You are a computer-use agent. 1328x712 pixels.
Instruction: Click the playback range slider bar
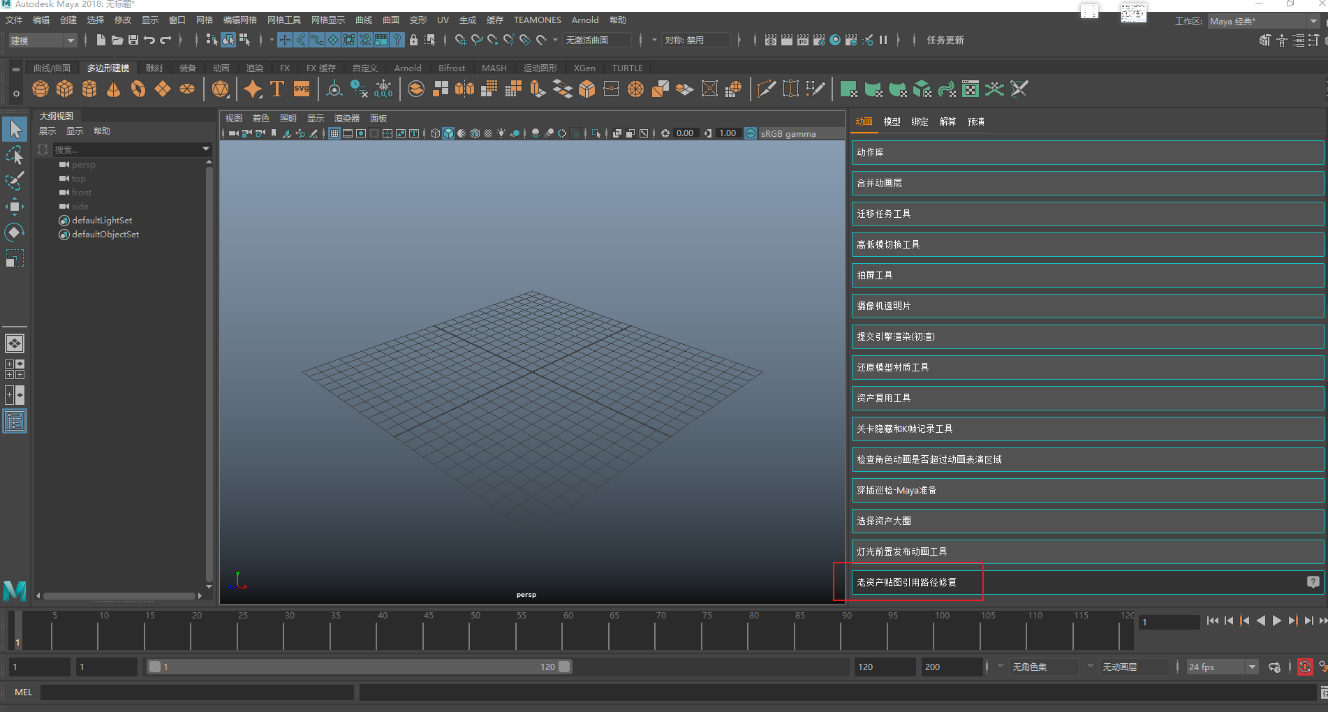[360, 667]
